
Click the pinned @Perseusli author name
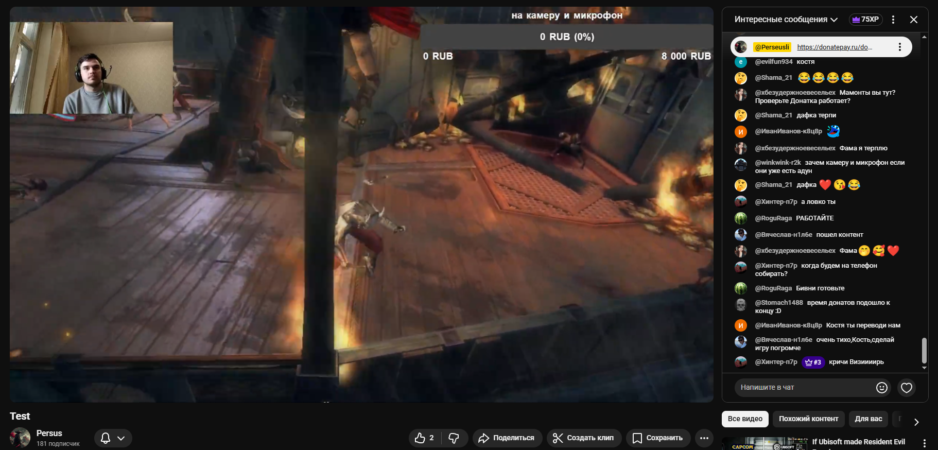772,47
